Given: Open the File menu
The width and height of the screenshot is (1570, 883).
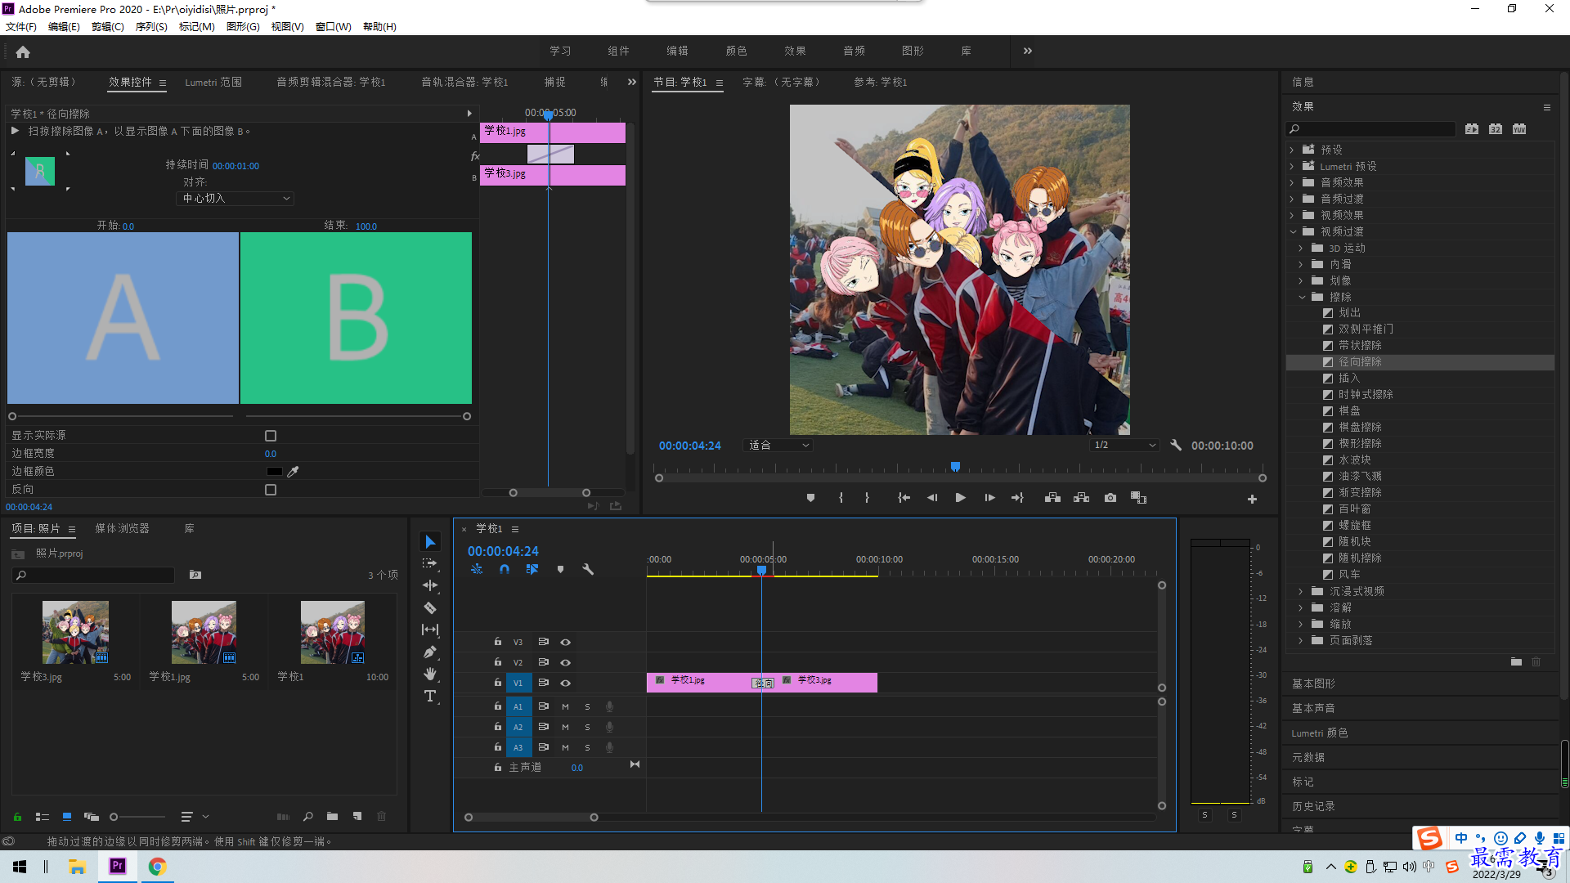Looking at the screenshot, I should [21, 27].
